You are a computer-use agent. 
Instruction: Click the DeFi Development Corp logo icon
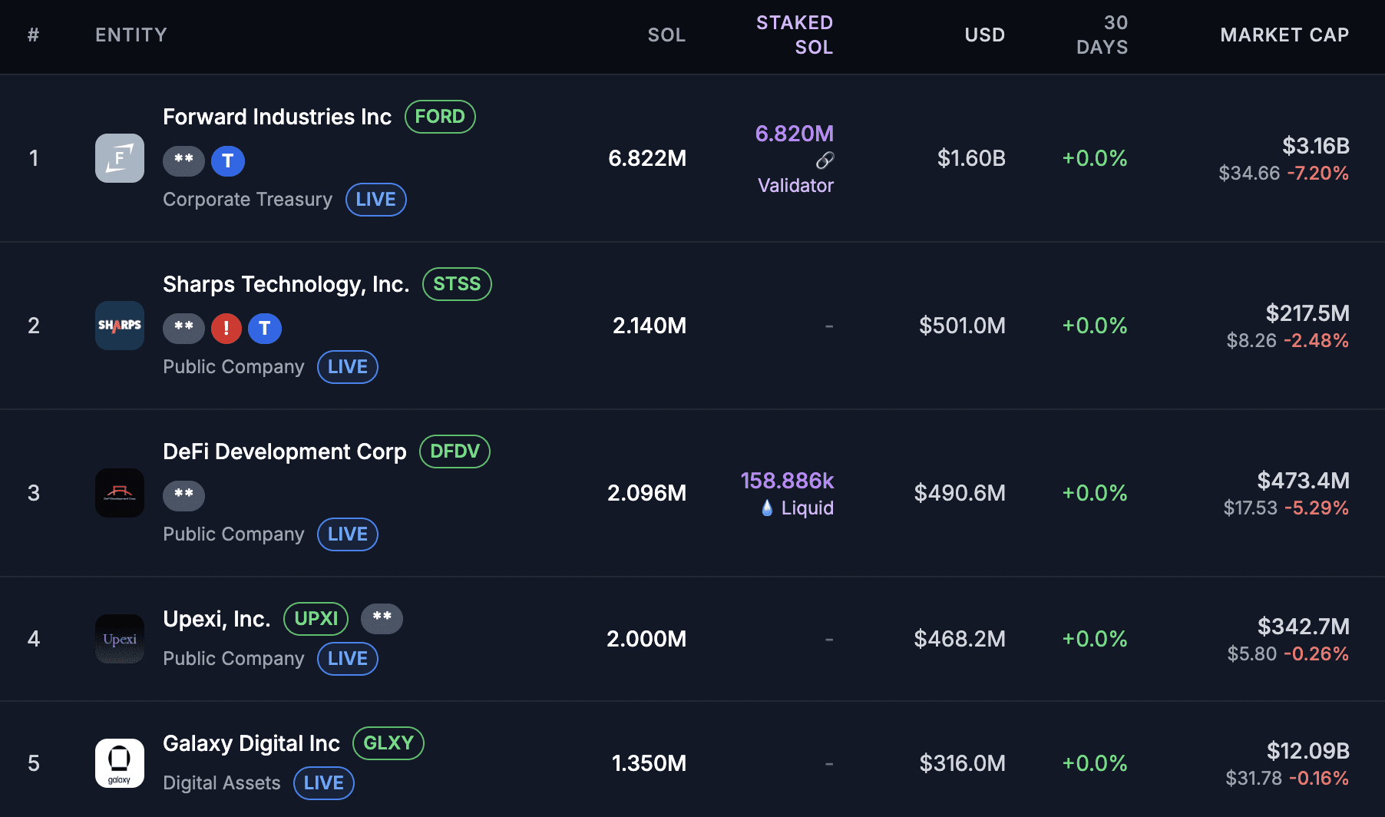coord(120,493)
